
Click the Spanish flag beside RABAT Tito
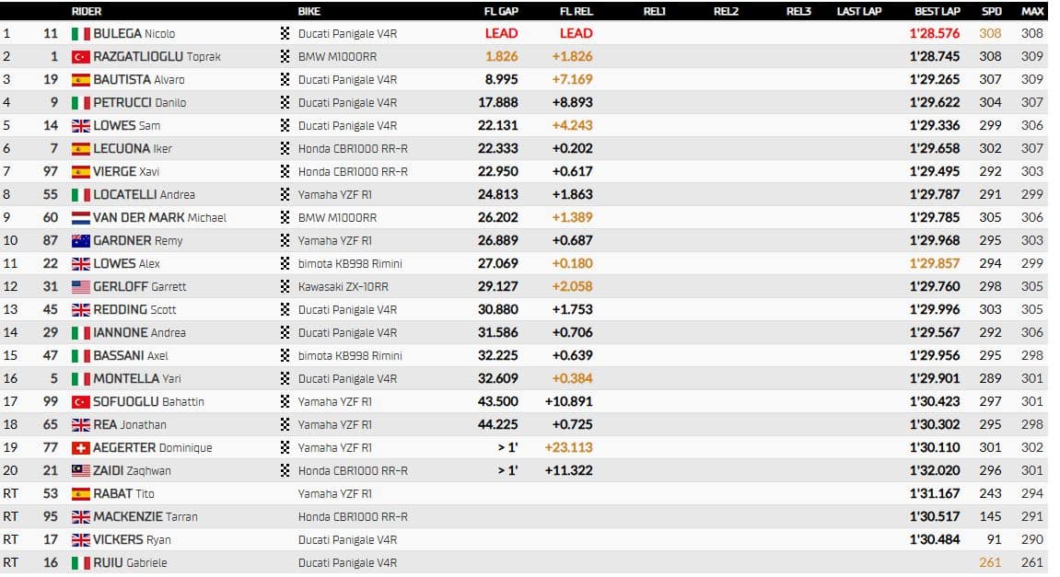pos(80,494)
